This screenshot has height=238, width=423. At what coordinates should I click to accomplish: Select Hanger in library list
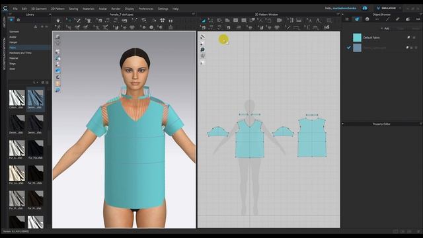point(13,42)
